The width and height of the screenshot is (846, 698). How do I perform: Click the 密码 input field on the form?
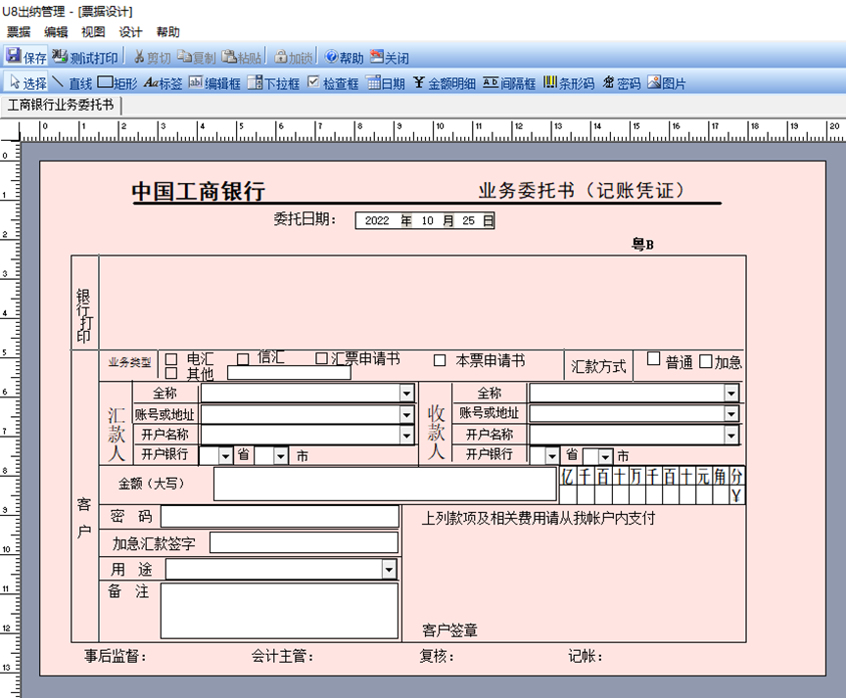[280, 517]
